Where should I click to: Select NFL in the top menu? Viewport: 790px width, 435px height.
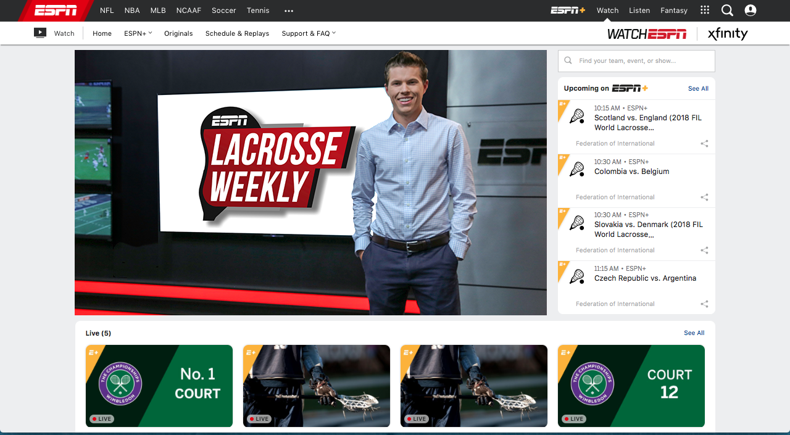click(x=107, y=10)
